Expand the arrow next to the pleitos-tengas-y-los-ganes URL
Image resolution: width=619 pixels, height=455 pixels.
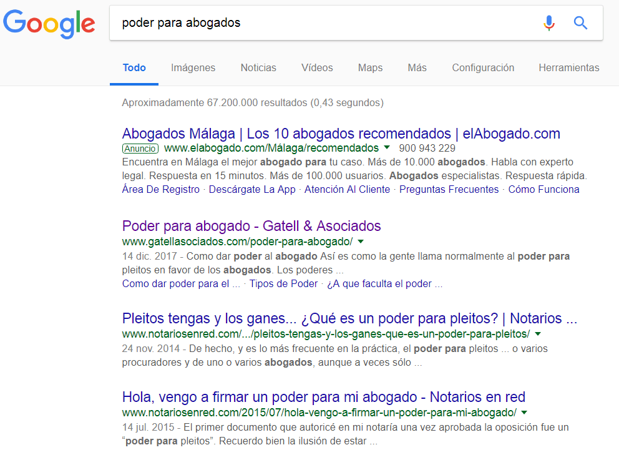click(538, 334)
